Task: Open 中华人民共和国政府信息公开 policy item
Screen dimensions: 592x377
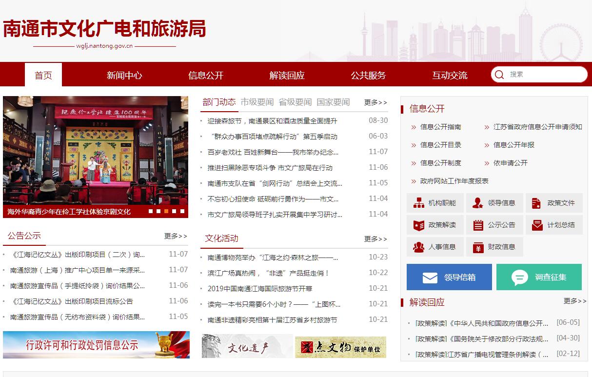Action: pos(482,323)
